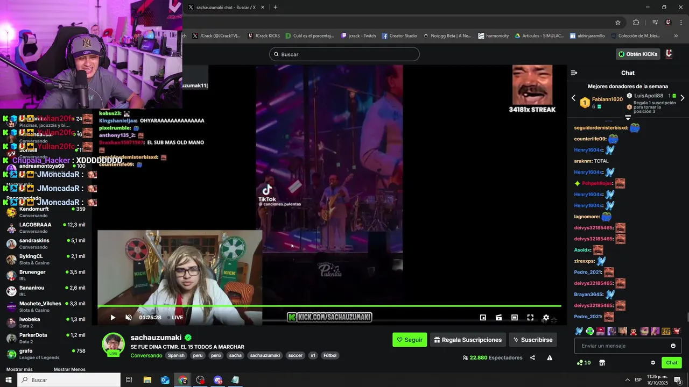Open chat settings gear

coord(653,363)
